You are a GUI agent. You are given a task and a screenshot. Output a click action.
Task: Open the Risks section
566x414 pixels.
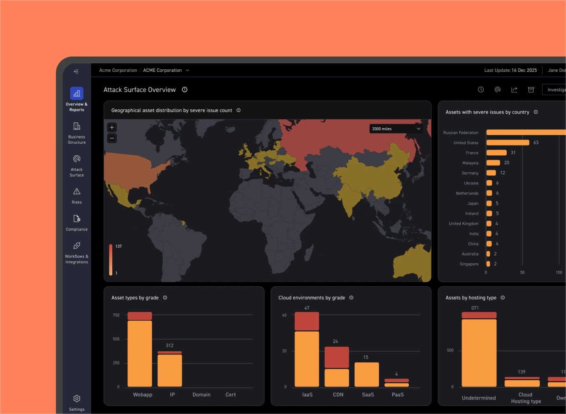pos(77,195)
